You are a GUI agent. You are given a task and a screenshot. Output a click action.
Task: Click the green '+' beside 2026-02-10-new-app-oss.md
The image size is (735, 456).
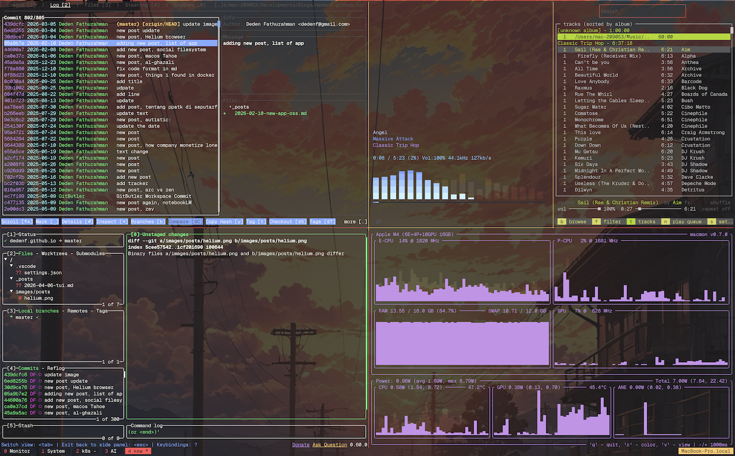[225, 114]
